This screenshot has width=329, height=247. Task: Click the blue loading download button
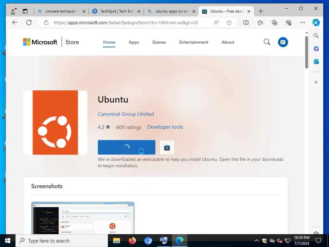(127, 147)
